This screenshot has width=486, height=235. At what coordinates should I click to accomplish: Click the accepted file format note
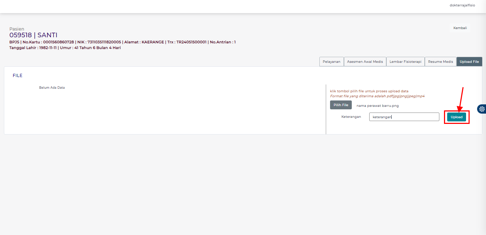coord(377,96)
